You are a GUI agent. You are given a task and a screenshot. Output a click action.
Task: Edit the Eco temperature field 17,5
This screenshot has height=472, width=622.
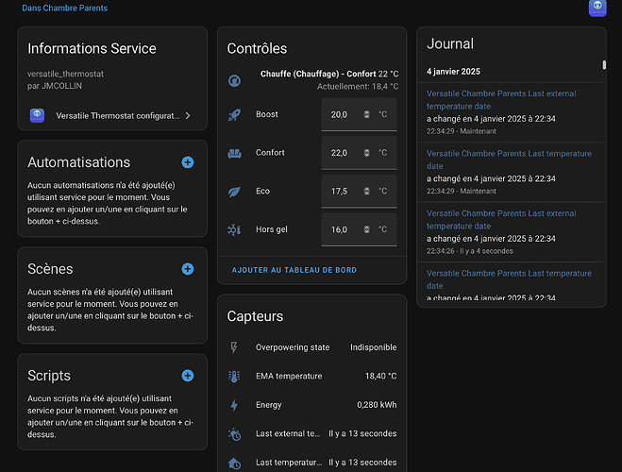coord(359,191)
